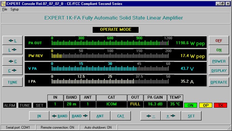This screenshot has width=232, height=131.
Task: Close the EXPERT Console window
Action: coord(228,4)
